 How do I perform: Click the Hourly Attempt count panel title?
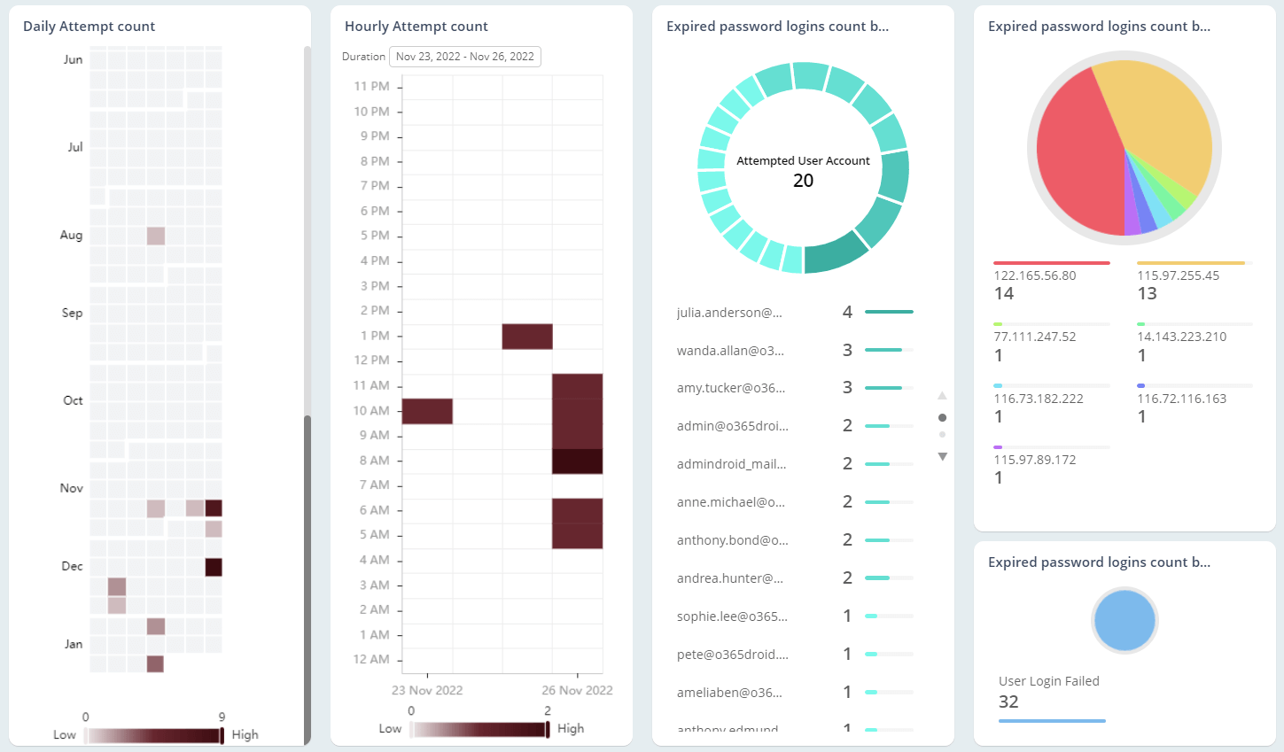click(416, 27)
